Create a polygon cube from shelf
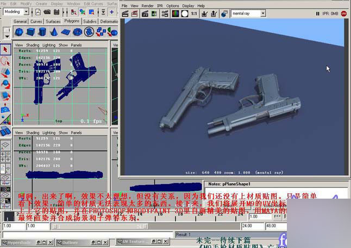Screen dimensions: 351x248 (x=30, y=32)
